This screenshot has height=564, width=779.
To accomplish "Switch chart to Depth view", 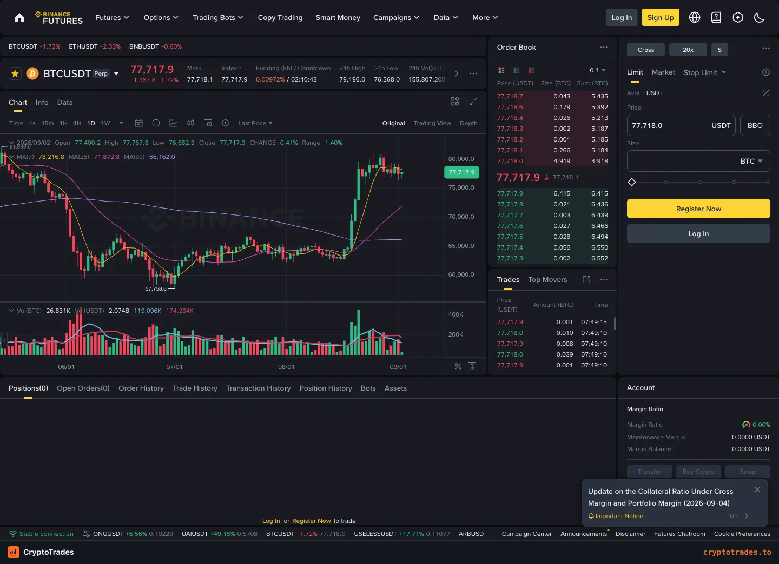I will point(468,123).
